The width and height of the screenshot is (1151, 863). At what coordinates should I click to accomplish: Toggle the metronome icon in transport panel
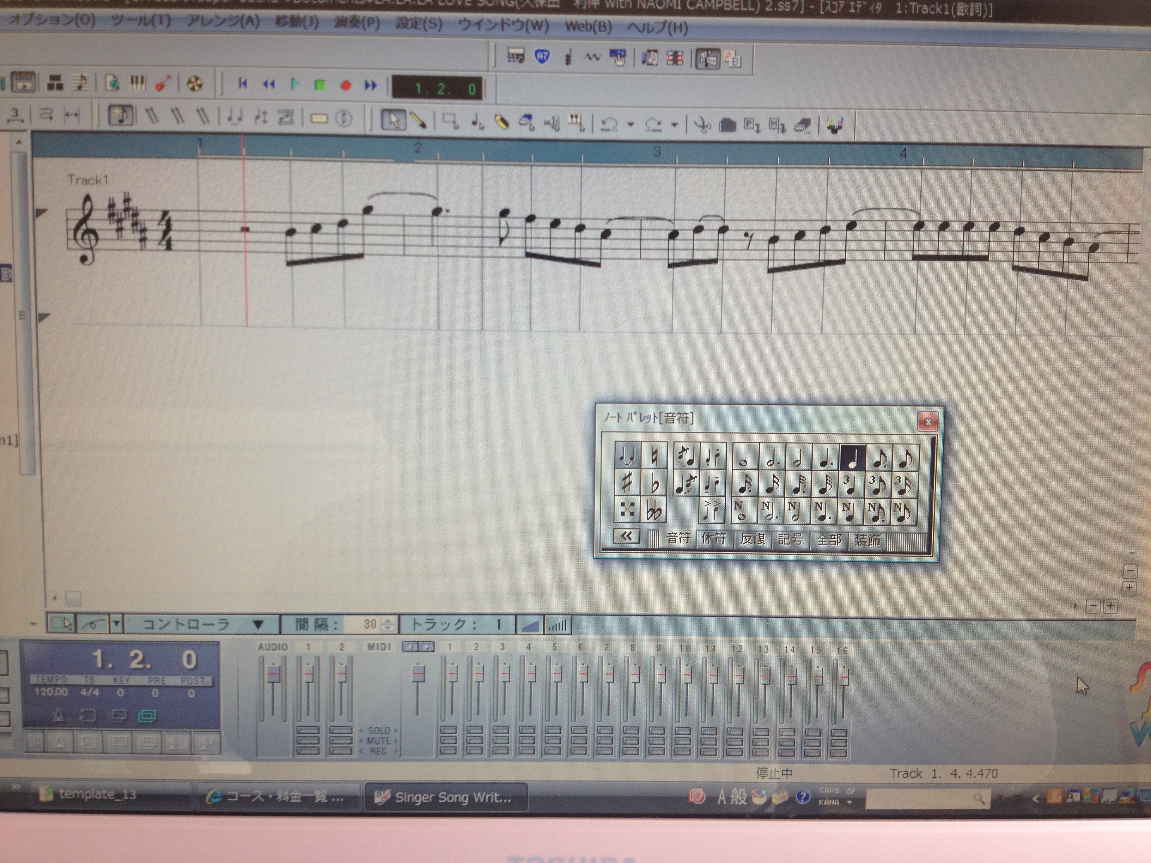coord(59,716)
